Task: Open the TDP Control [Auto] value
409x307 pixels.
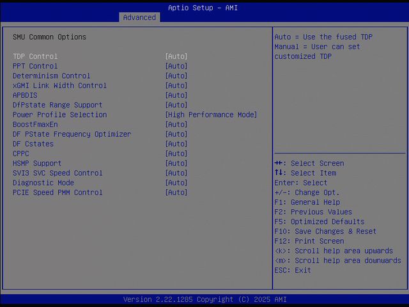Action: pos(176,56)
